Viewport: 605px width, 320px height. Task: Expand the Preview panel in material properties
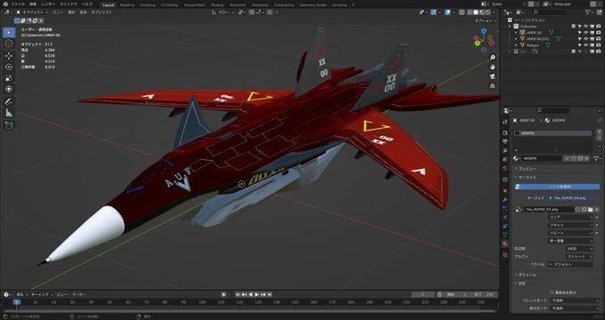pos(527,169)
